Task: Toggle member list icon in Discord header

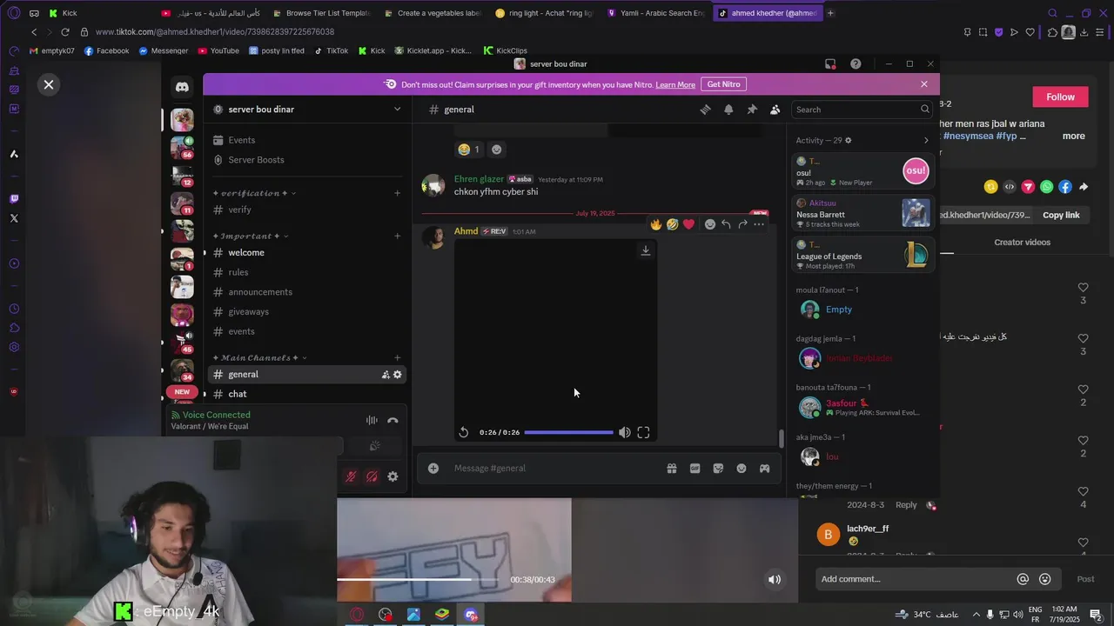Action: [x=775, y=110]
